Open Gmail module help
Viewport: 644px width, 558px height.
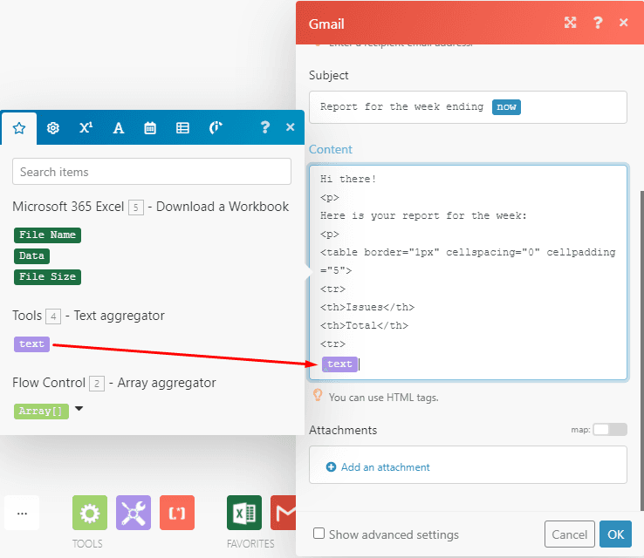click(598, 24)
